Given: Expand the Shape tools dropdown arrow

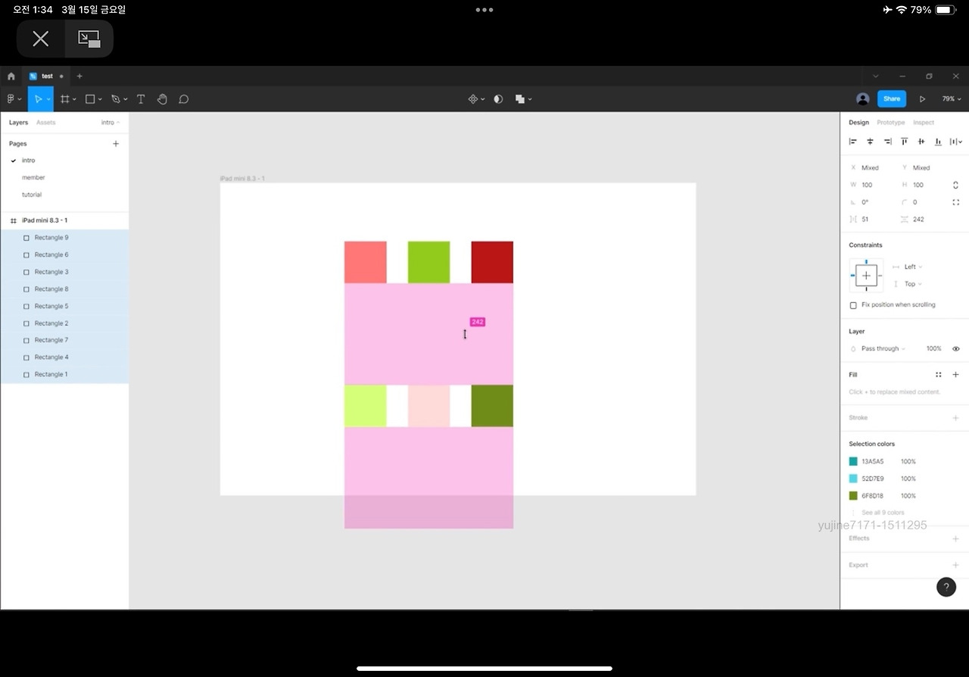Looking at the screenshot, I should [100, 100].
